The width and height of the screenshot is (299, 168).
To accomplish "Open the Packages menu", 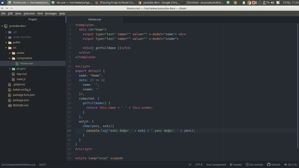I will click(x=51, y=14).
